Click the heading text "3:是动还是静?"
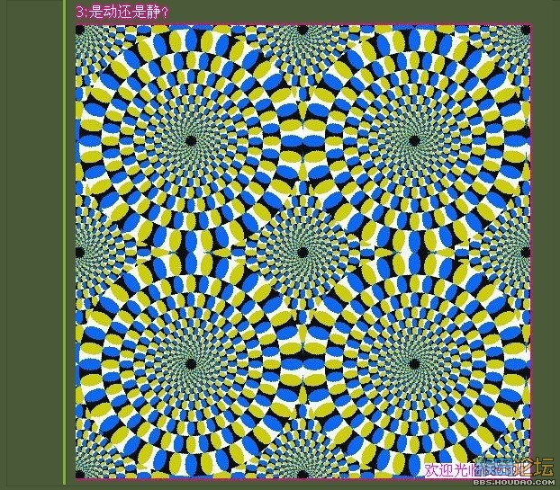Viewport: 560px width, 490px height. point(122,13)
